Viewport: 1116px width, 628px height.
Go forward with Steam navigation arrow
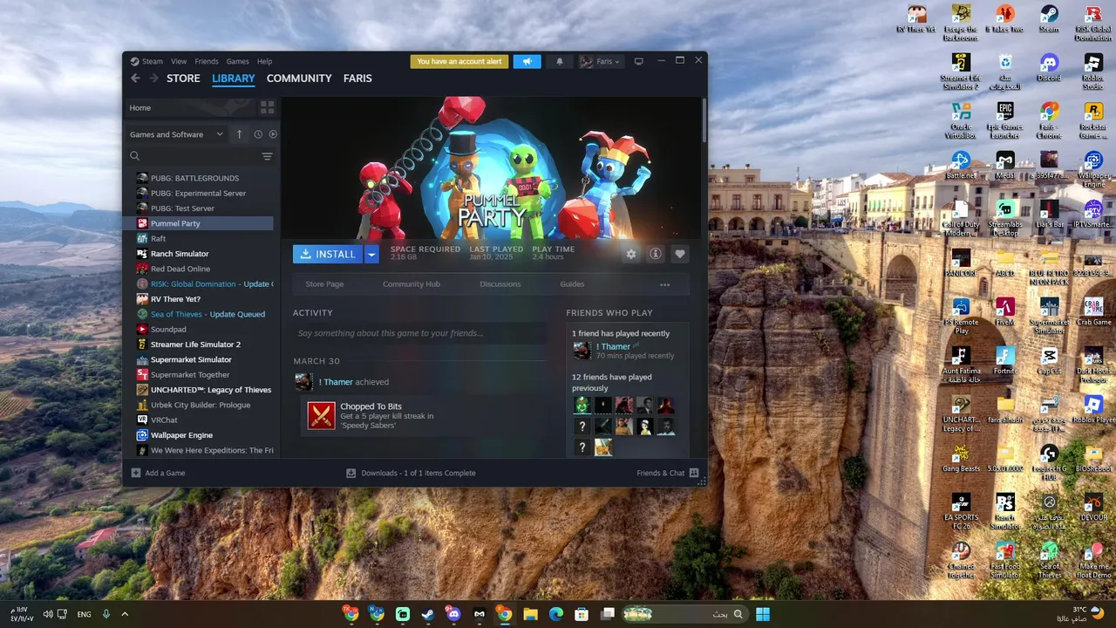(153, 78)
